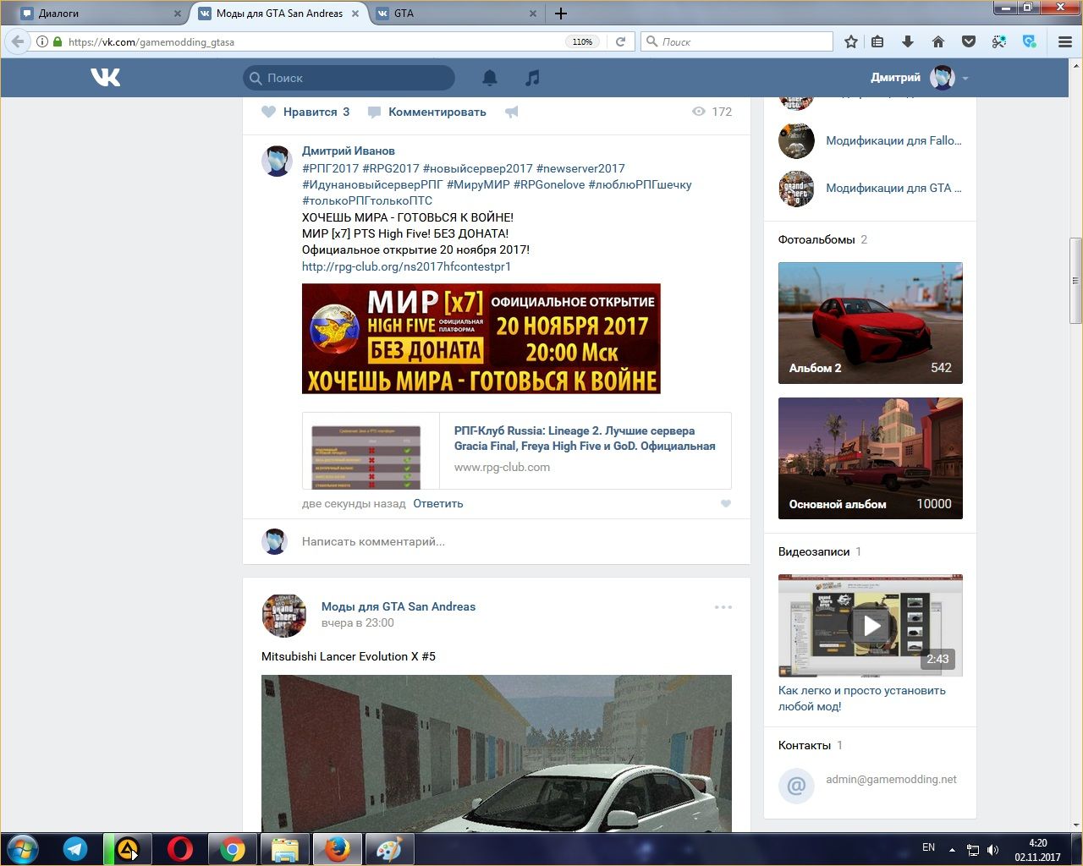Image resolution: width=1083 pixels, height=866 pixels.
Task: Open Firefox hamburger menu
Action: tap(1065, 41)
